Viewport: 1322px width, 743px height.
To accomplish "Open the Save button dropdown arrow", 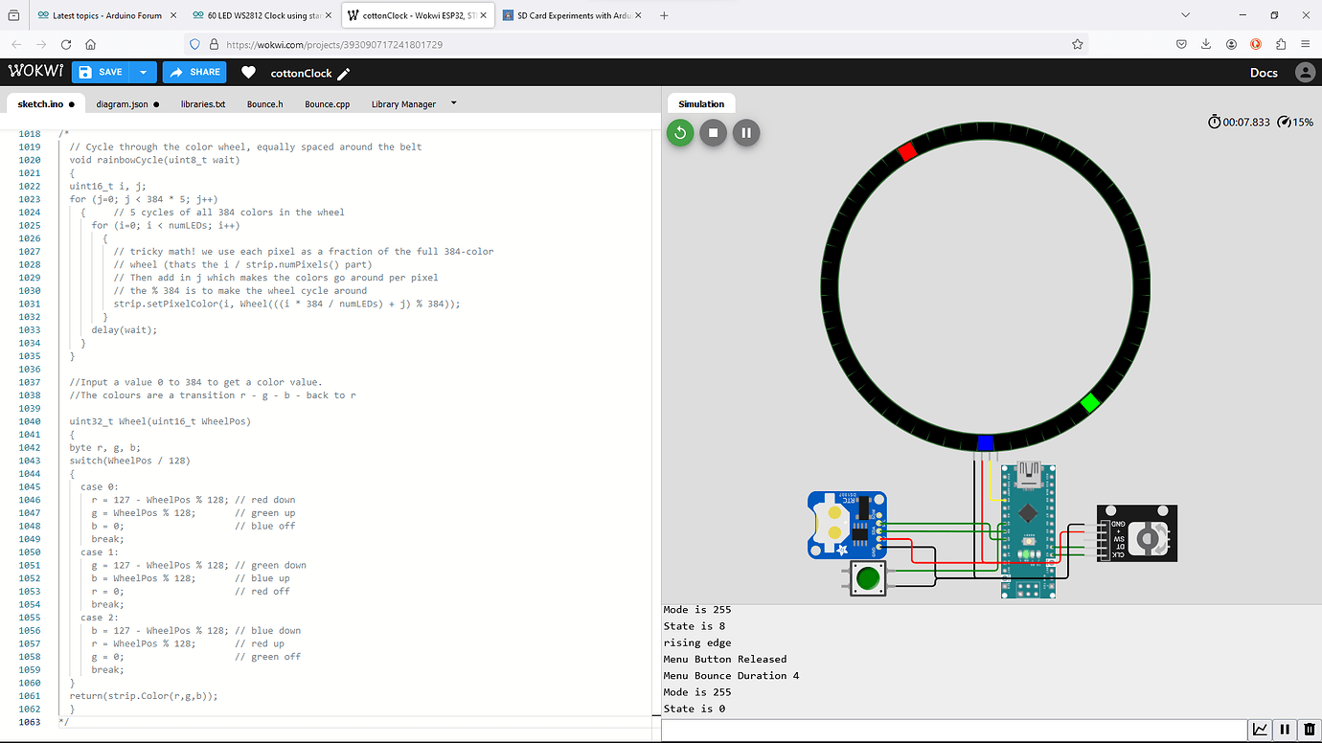I will [x=142, y=72].
